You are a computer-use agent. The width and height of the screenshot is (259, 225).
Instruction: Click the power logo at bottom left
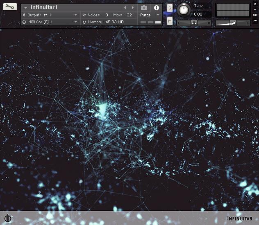coord(8,218)
